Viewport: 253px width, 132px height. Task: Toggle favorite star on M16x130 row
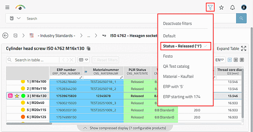point(17,96)
